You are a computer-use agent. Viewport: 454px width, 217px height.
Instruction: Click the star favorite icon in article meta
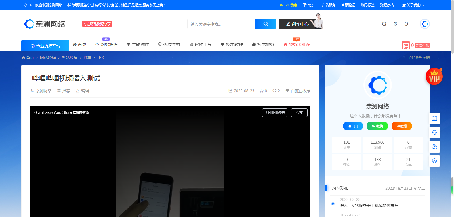pyautogui.click(x=262, y=91)
